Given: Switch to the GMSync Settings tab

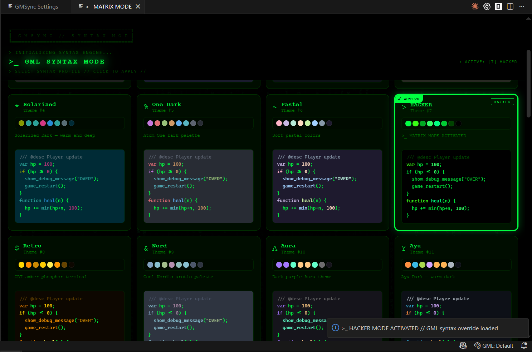Looking at the screenshot, I should [33, 7].
